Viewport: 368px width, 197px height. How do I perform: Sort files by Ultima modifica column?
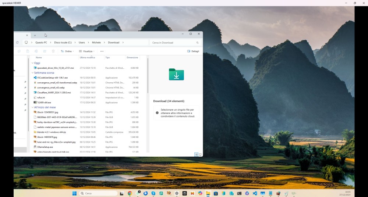(87, 58)
